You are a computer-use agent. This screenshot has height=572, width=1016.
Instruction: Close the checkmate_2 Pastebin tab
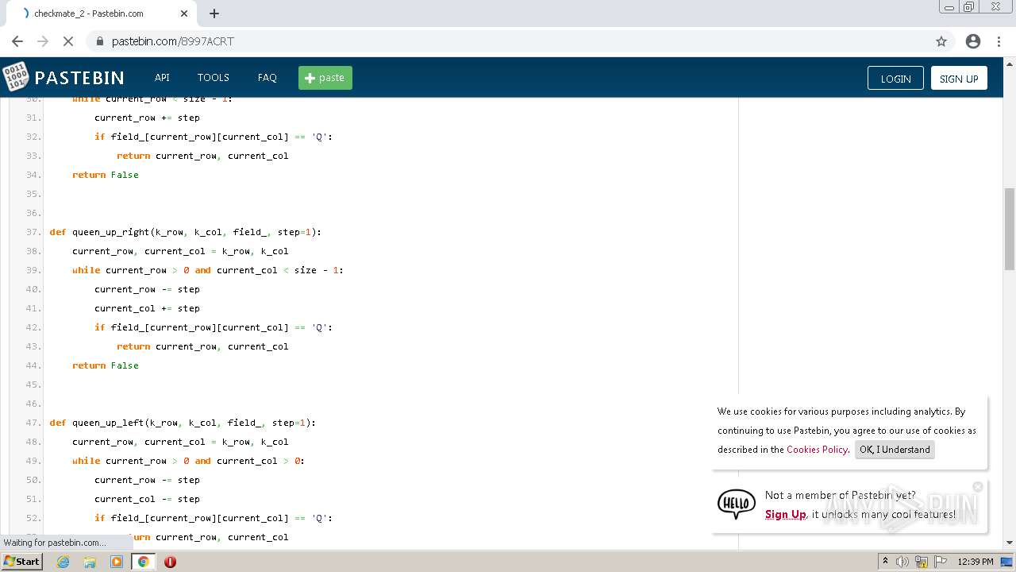coord(184,14)
